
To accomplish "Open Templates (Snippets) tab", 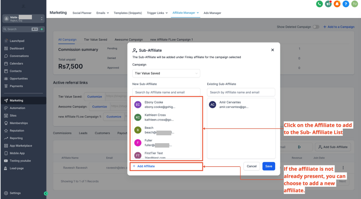I will (128, 13).
